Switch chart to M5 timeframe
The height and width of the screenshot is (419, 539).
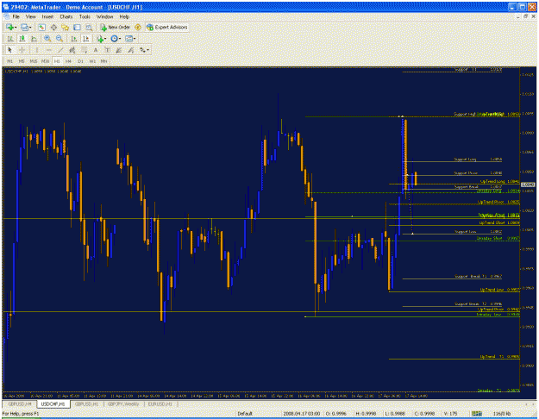click(x=22, y=61)
